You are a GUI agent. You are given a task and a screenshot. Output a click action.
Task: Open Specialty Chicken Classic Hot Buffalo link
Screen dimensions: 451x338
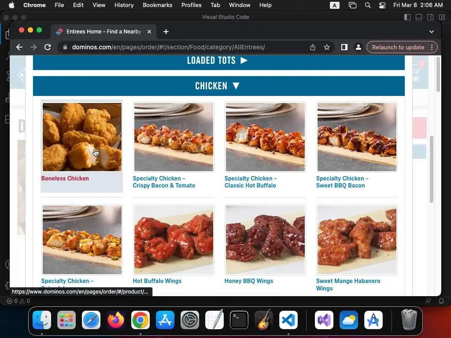point(251,182)
